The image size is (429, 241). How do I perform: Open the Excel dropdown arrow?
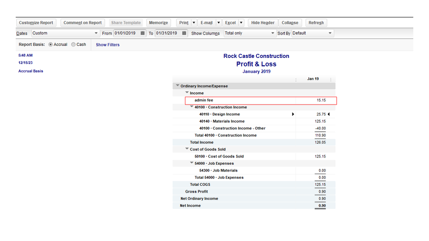[241, 23]
